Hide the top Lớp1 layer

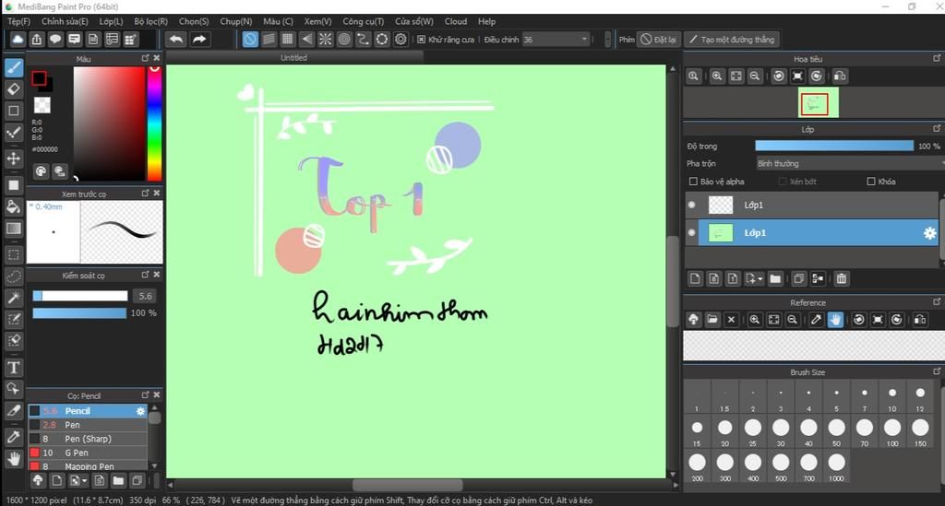pos(692,206)
